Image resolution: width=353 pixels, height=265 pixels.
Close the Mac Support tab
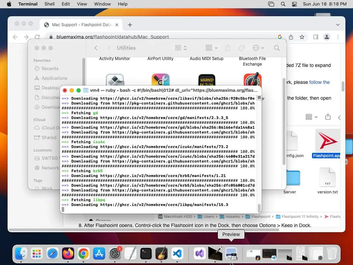pos(117,25)
